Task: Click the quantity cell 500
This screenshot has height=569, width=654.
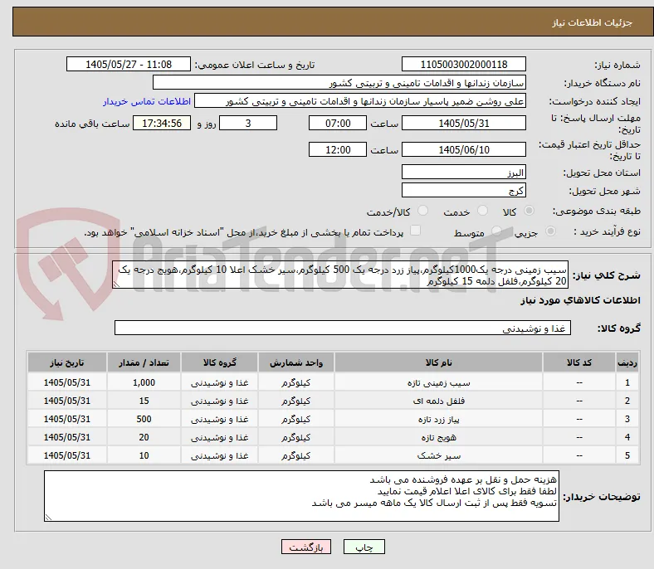Action: [x=144, y=420]
